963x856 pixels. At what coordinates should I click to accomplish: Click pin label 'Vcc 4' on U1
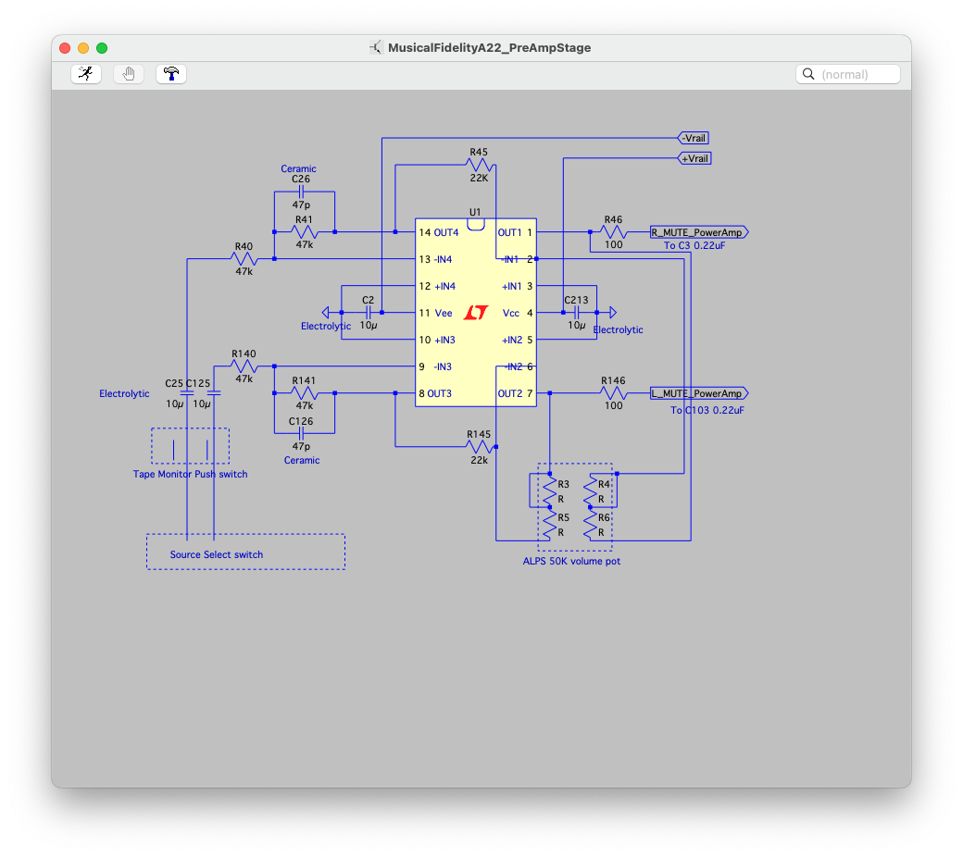pos(518,313)
